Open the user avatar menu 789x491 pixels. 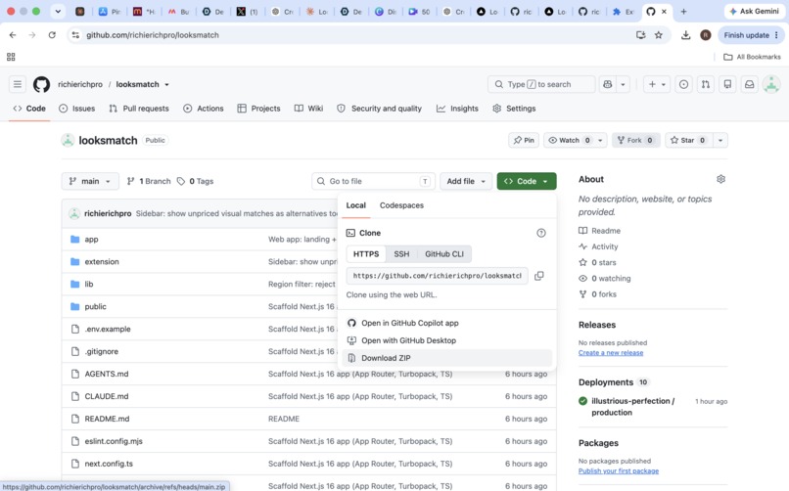tap(770, 84)
